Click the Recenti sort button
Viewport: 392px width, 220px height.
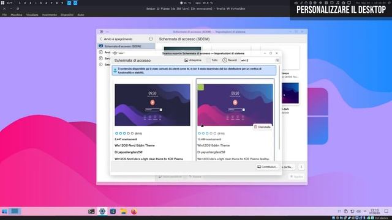230,60
